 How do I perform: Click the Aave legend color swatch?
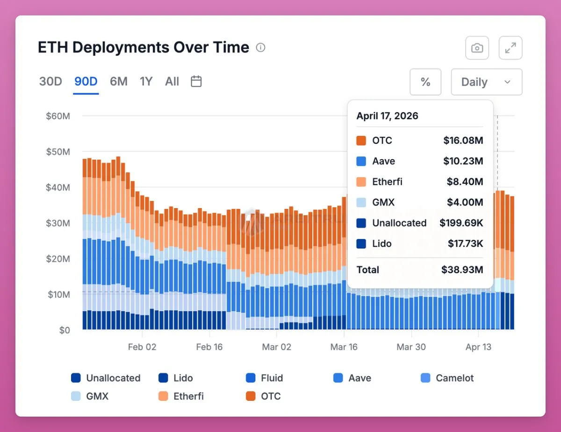pyautogui.click(x=338, y=378)
